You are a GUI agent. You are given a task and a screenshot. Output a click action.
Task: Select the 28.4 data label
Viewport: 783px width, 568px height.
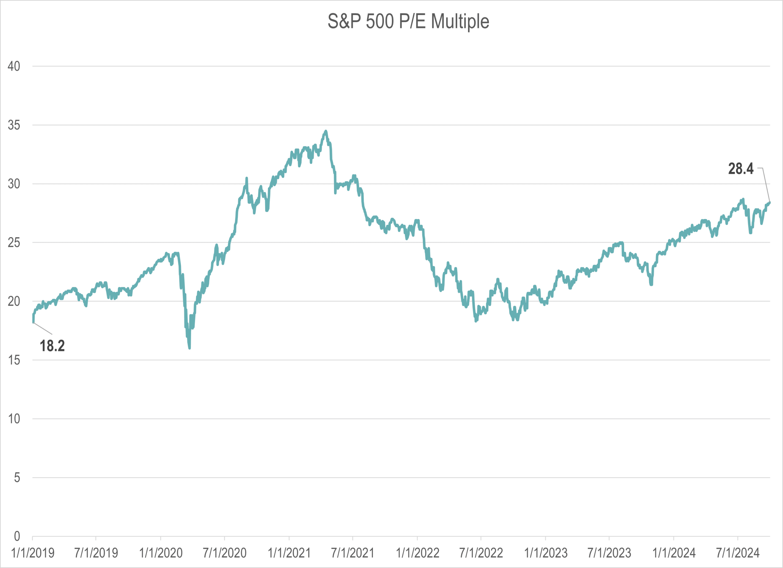pos(741,169)
